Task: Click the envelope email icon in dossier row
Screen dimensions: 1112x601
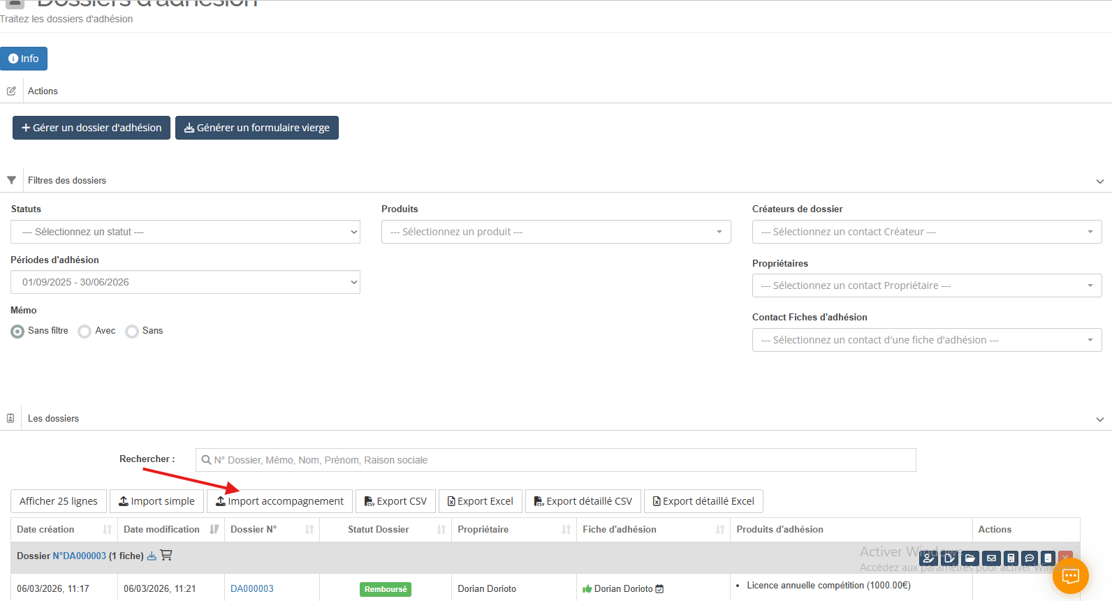Action: [991, 558]
